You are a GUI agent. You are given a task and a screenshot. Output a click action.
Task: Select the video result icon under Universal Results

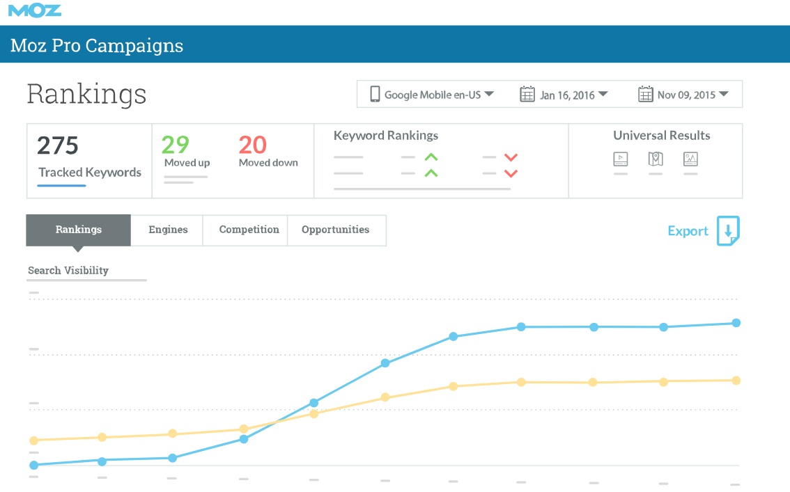tap(620, 159)
